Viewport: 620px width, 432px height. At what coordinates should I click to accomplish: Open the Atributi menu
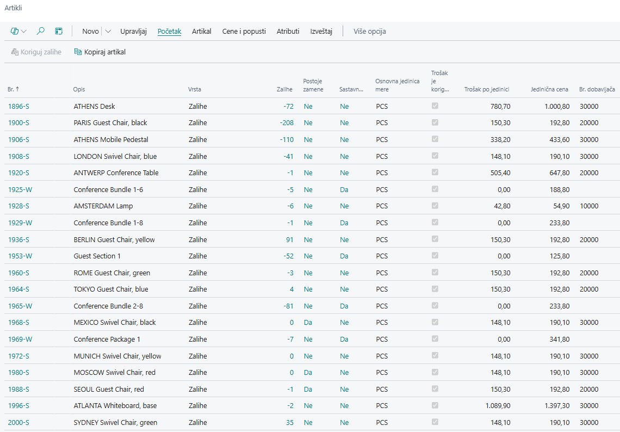click(x=288, y=32)
